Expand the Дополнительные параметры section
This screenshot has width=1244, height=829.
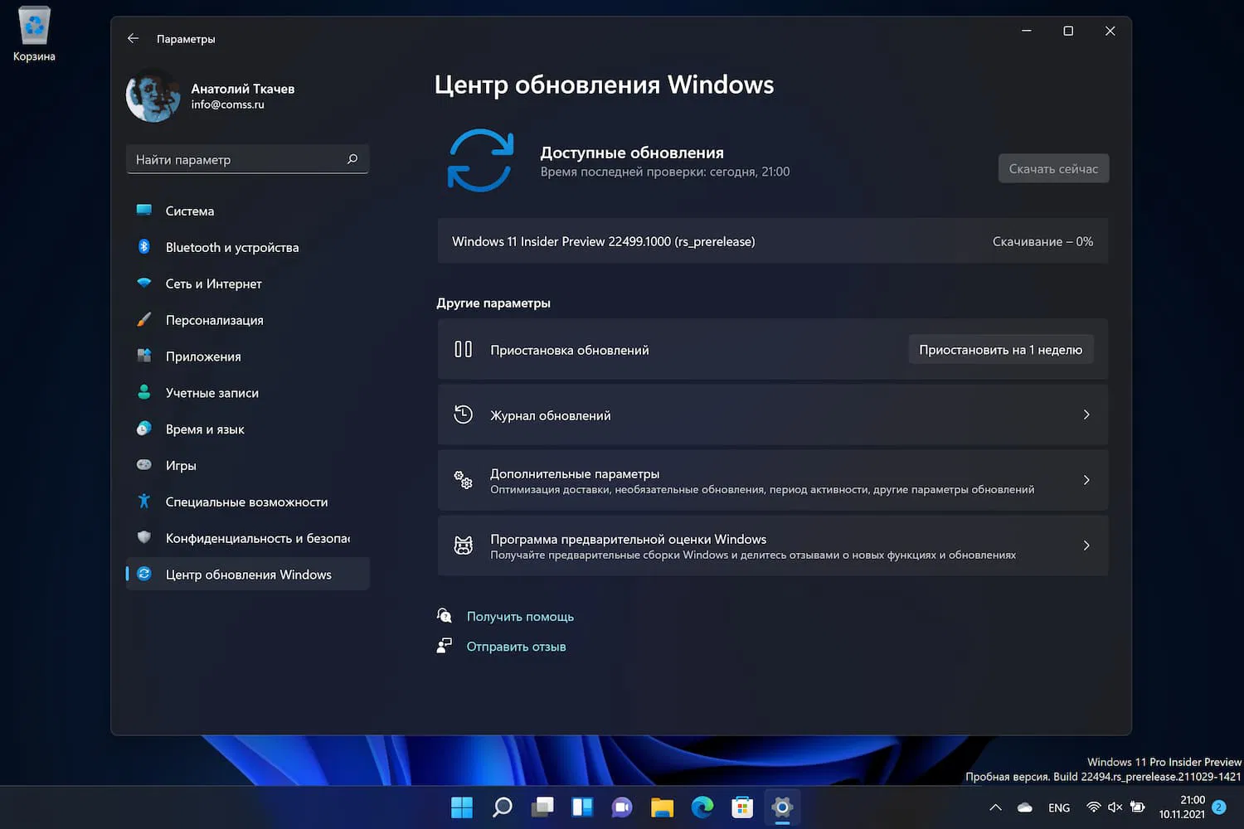coord(1086,480)
